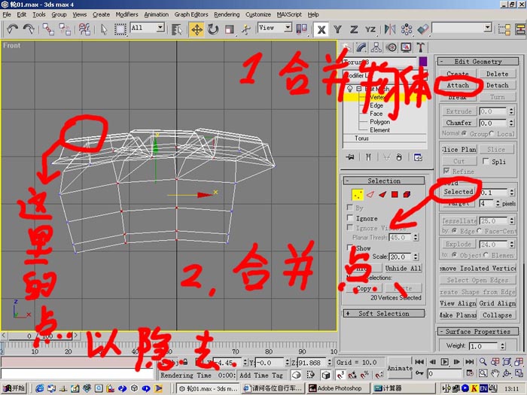Open the MAXScript menu
Viewport: 527px width, 395px height.
(x=289, y=14)
